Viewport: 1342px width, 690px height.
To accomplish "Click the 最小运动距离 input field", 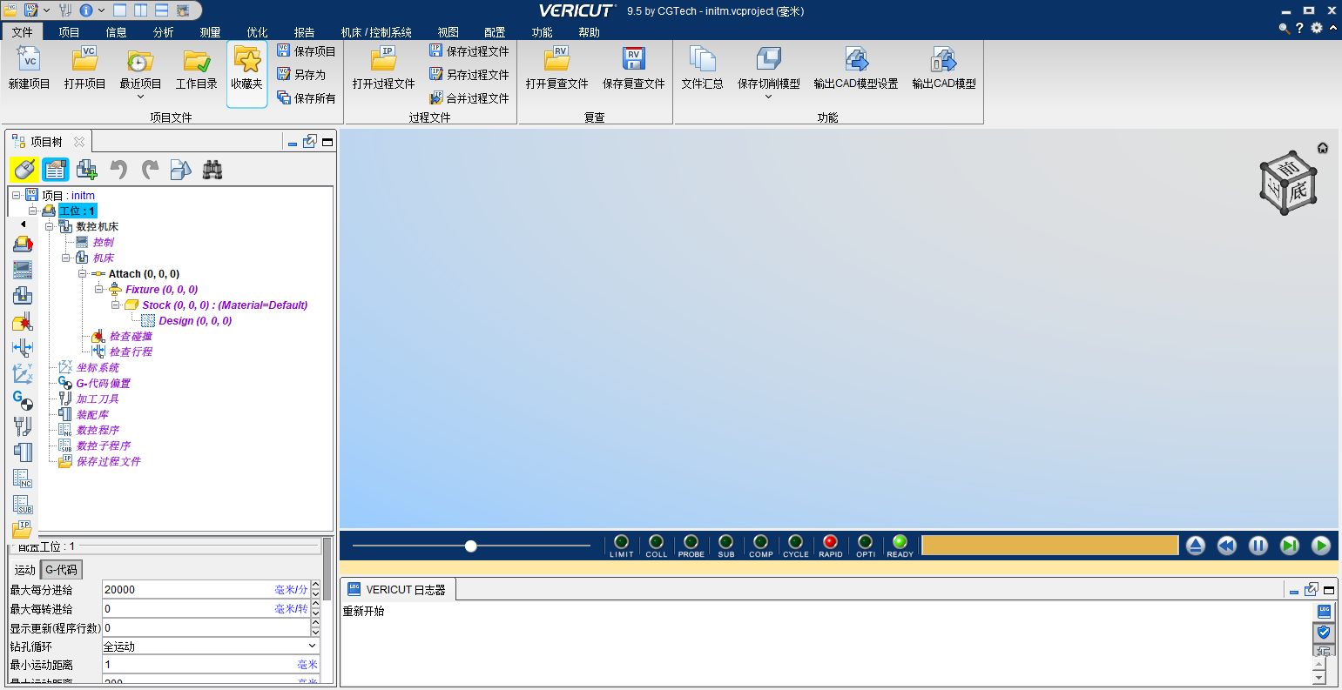I will coord(211,665).
